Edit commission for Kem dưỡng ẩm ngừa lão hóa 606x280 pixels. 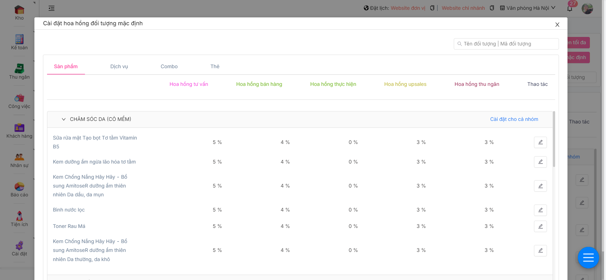click(x=540, y=162)
